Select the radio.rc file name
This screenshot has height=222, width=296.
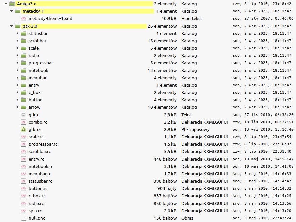point(36,203)
